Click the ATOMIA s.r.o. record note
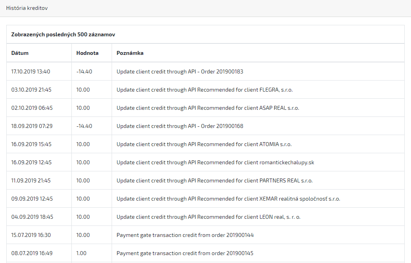The width and height of the screenshot is (411, 263). (204, 144)
